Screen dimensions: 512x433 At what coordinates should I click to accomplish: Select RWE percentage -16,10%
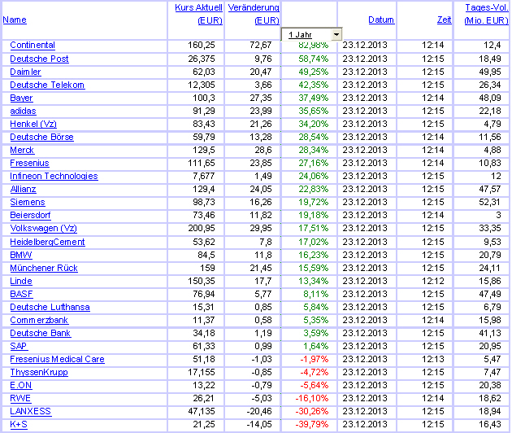tap(311, 399)
